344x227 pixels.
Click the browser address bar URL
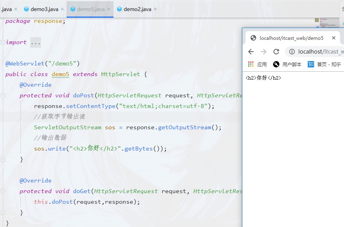pos(321,52)
